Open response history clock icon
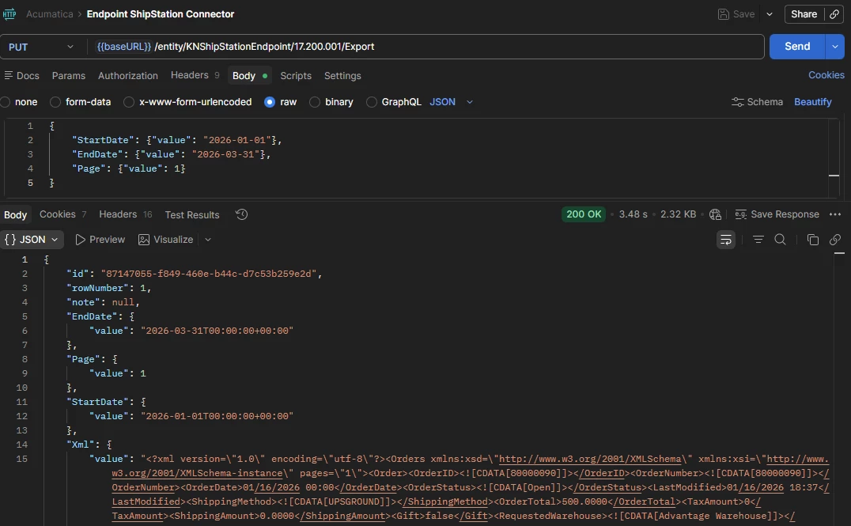This screenshot has height=526, width=851. pos(241,214)
